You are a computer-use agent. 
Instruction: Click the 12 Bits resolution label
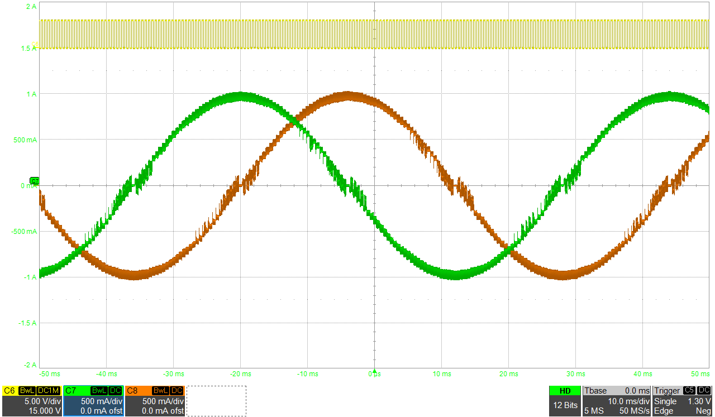coord(564,406)
